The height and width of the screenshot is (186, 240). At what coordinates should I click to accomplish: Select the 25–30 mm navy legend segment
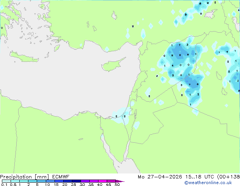coord(76,181)
